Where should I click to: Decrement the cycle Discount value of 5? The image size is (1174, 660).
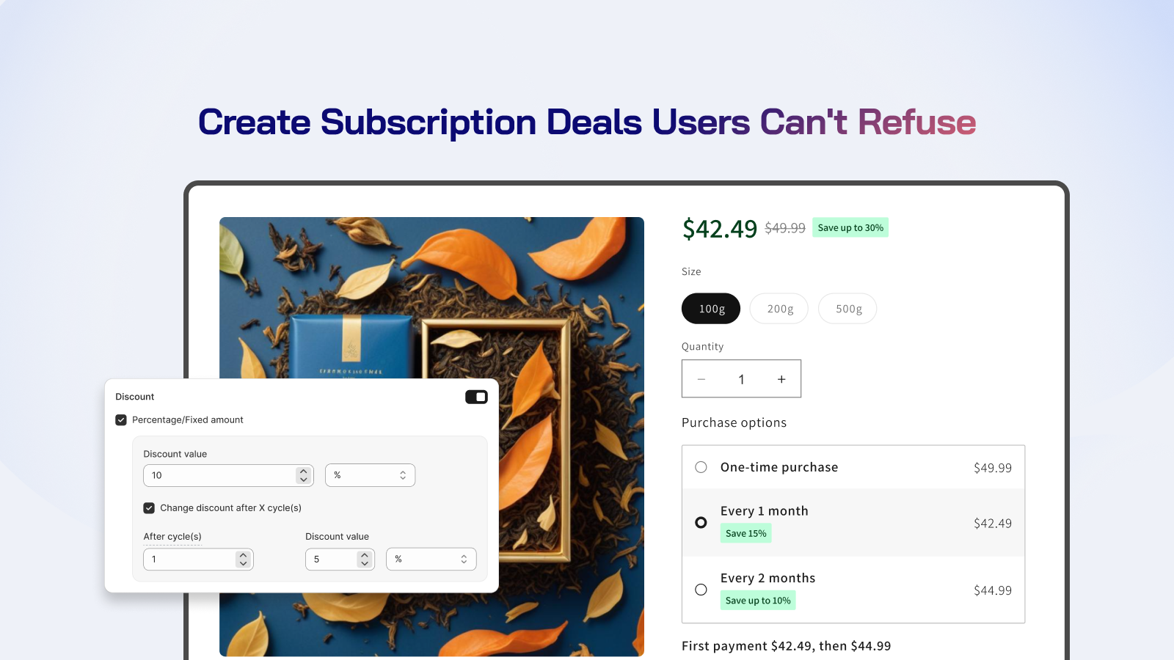coord(364,563)
